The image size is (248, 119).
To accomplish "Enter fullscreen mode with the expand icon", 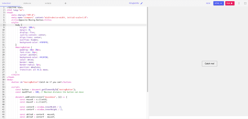I will point(245,3).
